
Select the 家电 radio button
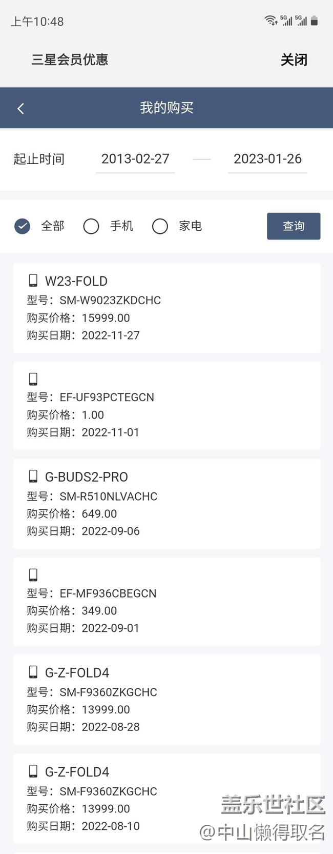tap(160, 226)
